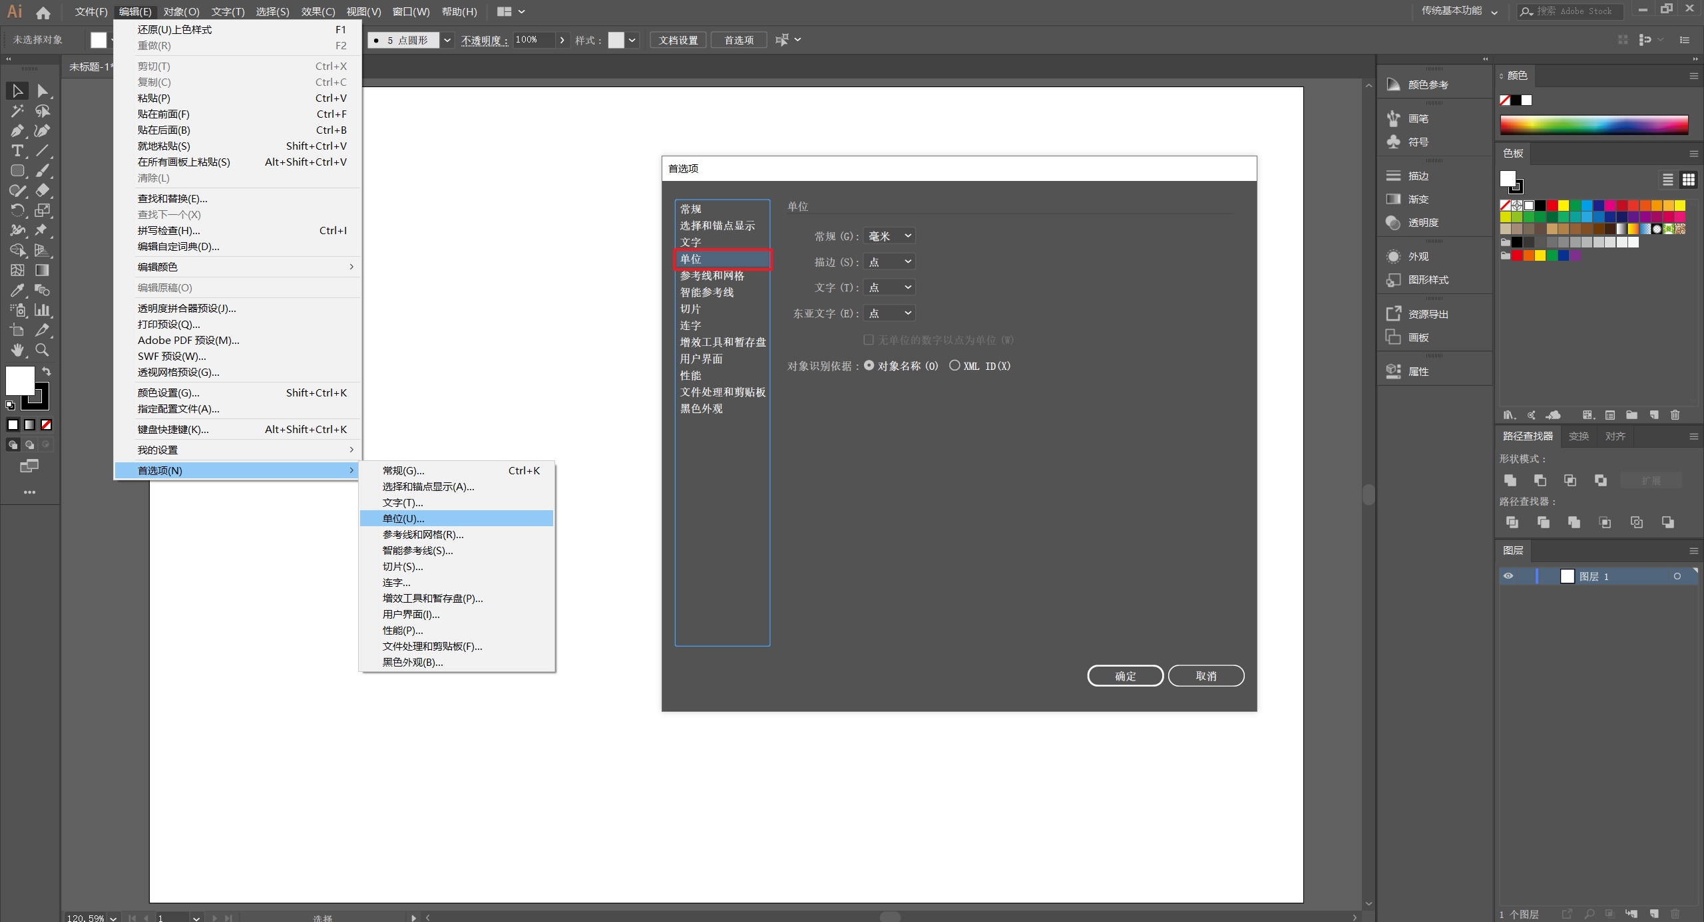
Task: Open the Stroke units dropdown
Action: click(889, 262)
